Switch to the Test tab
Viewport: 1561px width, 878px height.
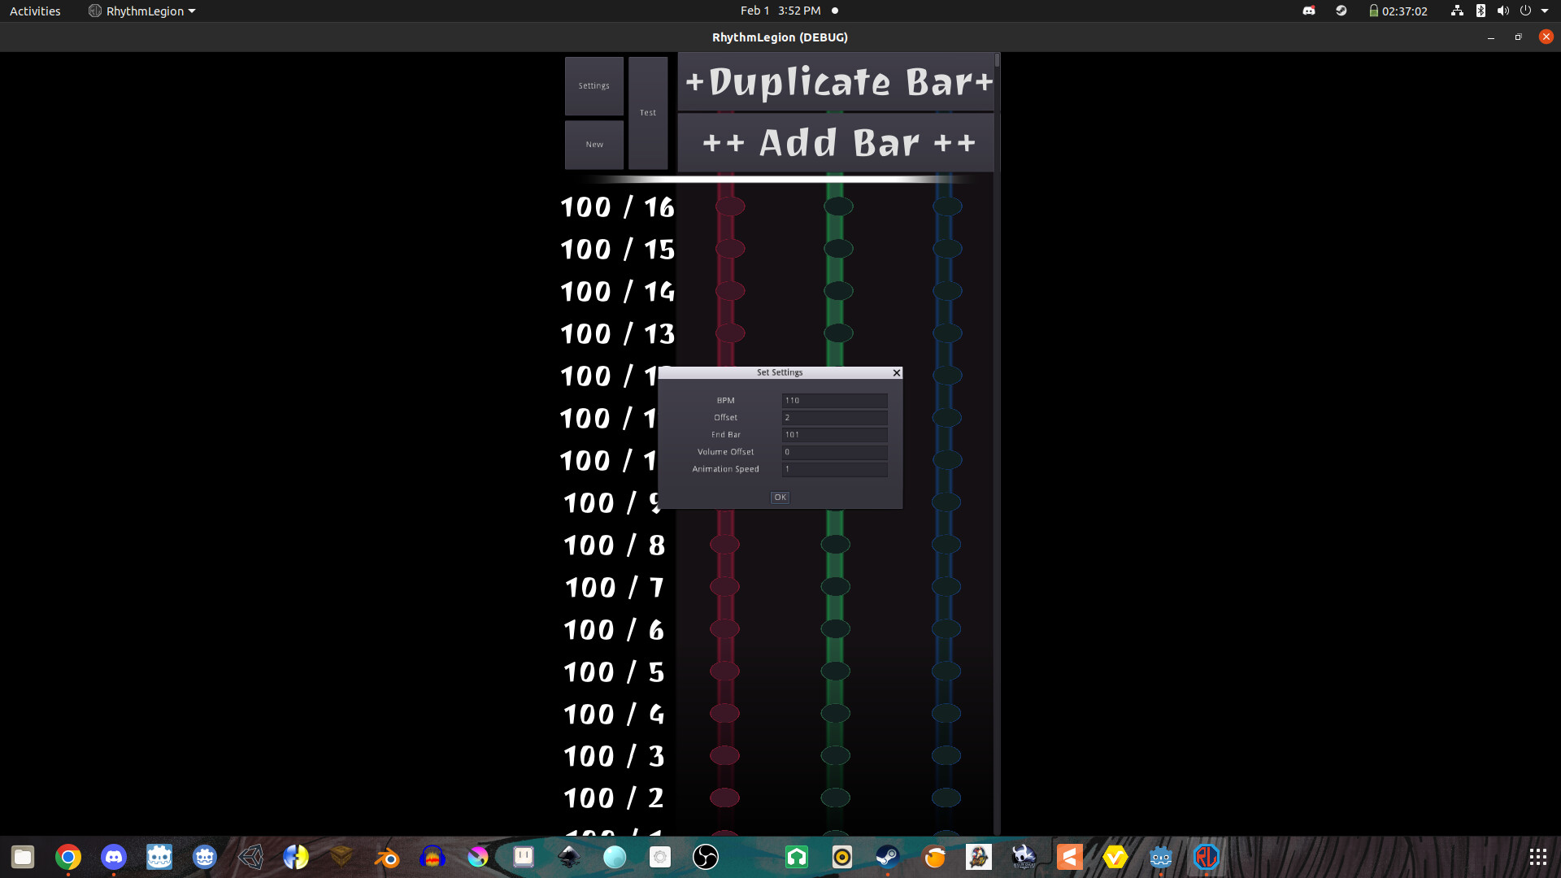pos(648,112)
